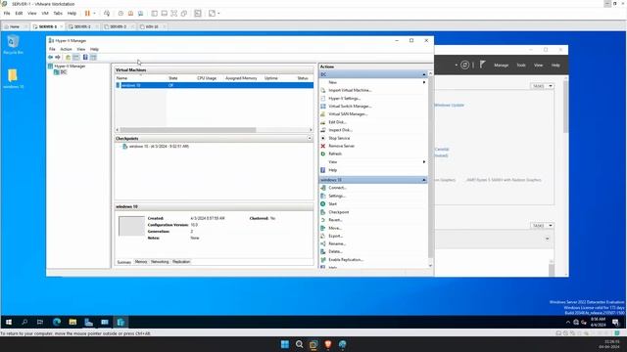
Task: Create Checkpoint from actions pane
Action: tap(339, 212)
